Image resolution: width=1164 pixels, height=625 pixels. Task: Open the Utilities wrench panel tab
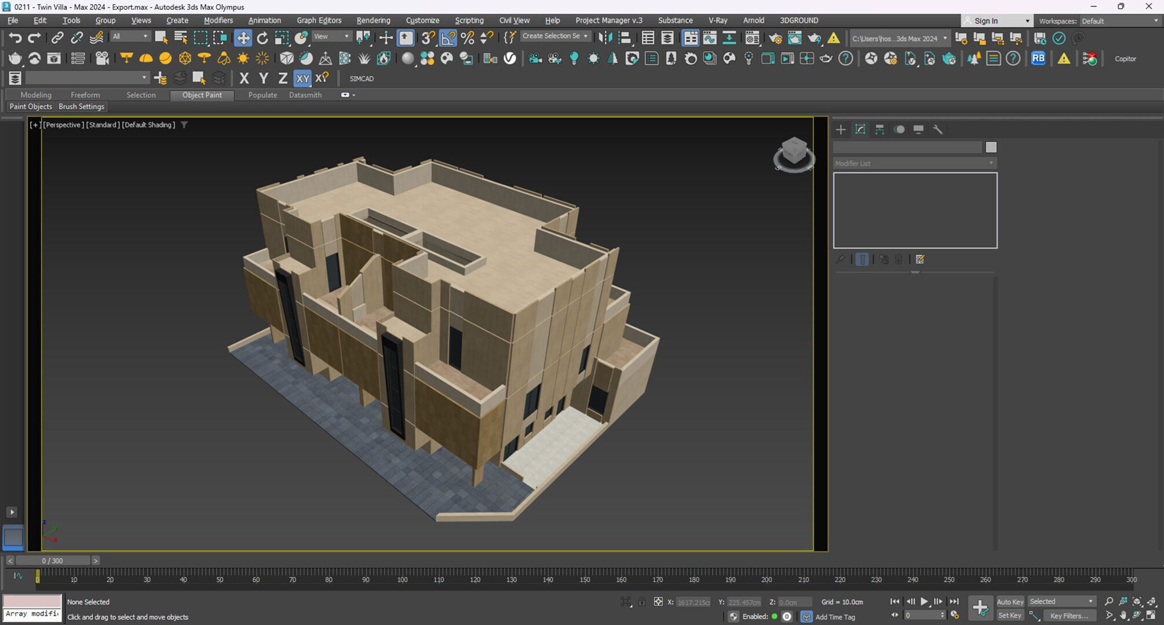[938, 130]
